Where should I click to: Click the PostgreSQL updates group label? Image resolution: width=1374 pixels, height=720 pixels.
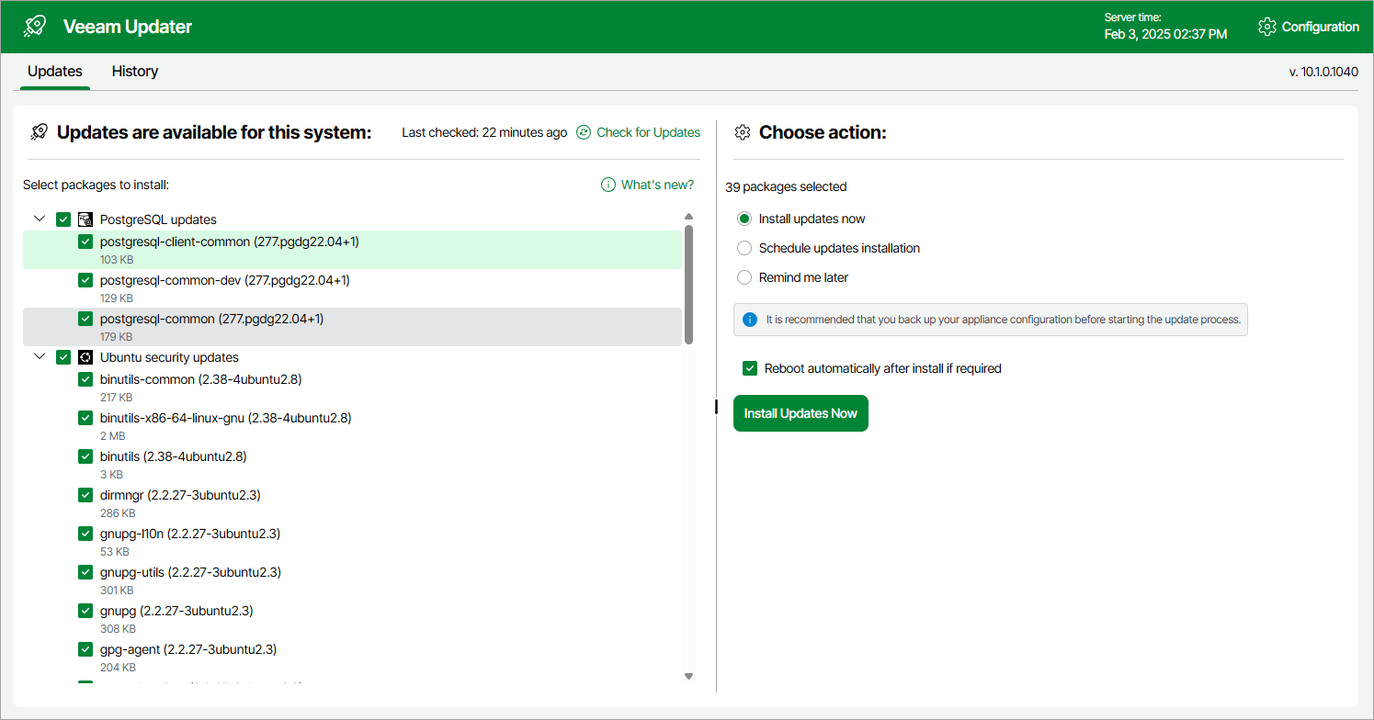[158, 219]
